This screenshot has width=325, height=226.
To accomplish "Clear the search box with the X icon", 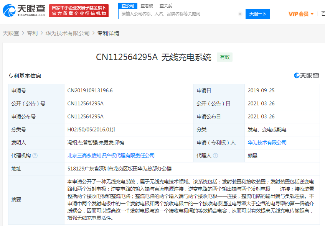I will (240, 14).
